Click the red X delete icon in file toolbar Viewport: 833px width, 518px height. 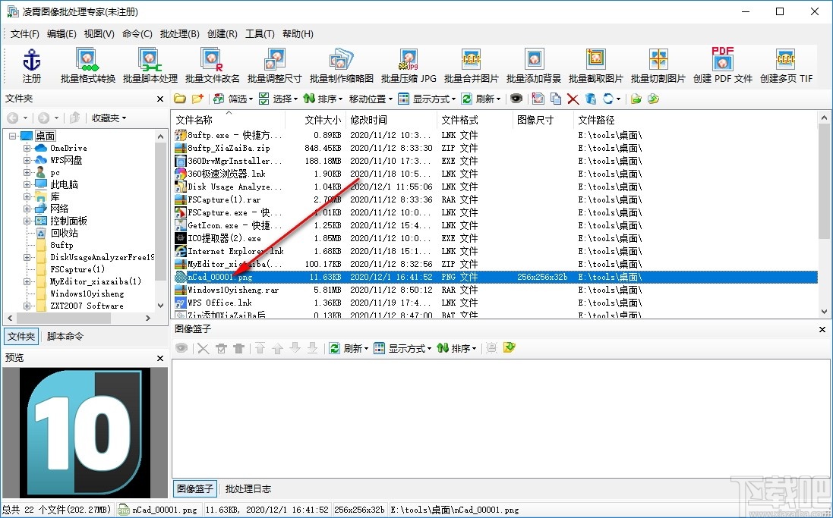[x=573, y=99]
